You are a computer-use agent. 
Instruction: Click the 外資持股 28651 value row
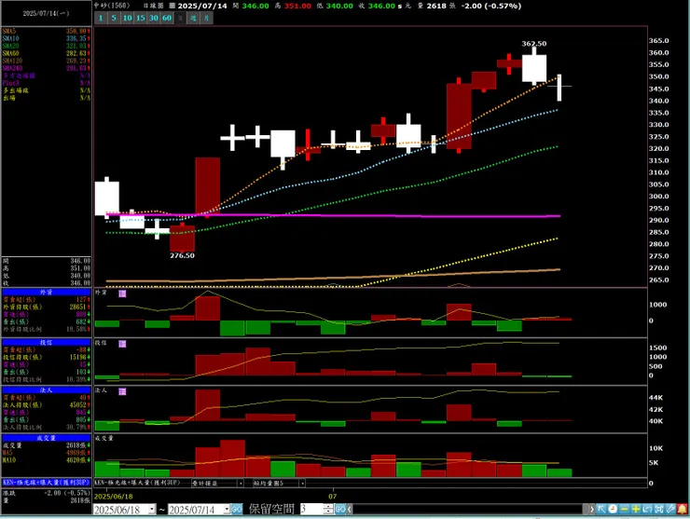tap(47, 307)
